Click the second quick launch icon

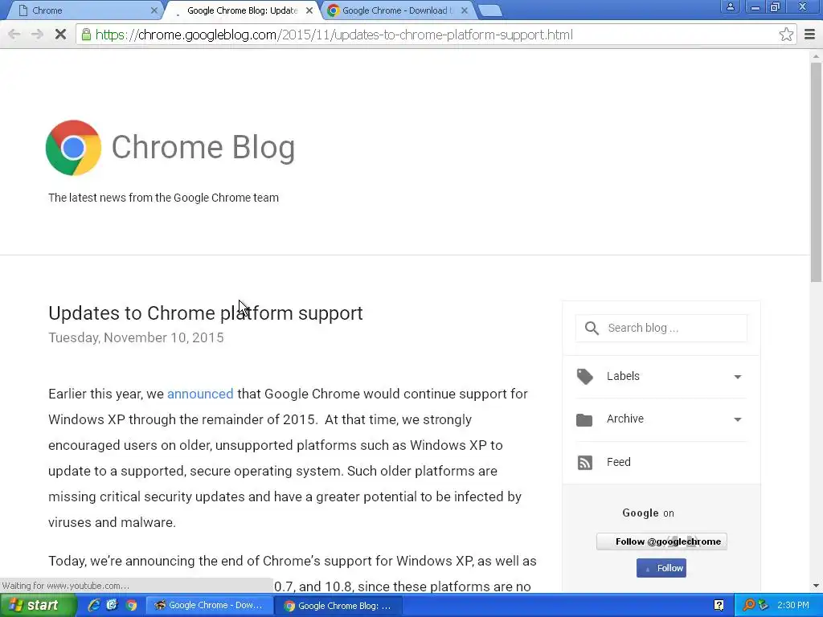click(x=113, y=605)
